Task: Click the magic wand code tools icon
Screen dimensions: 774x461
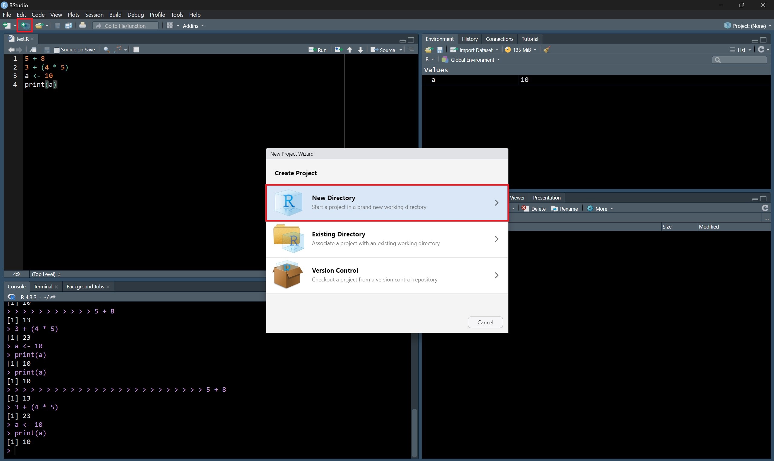Action: click(118, 49)
